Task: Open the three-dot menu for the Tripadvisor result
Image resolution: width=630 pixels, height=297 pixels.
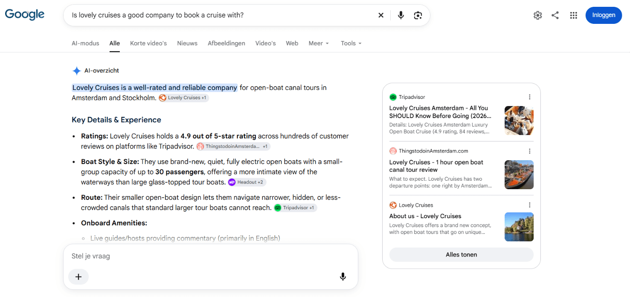Action: (529, 97)
